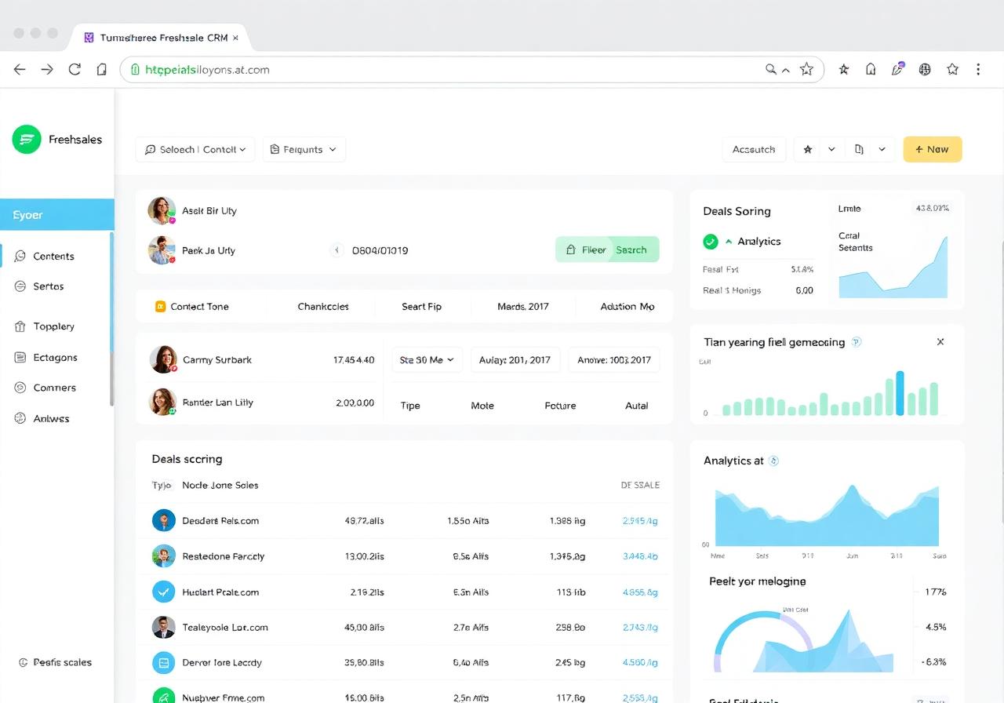1004x703 pixels.
Task: Click the Ectagons sidebar icon
Action: [20, 357]
